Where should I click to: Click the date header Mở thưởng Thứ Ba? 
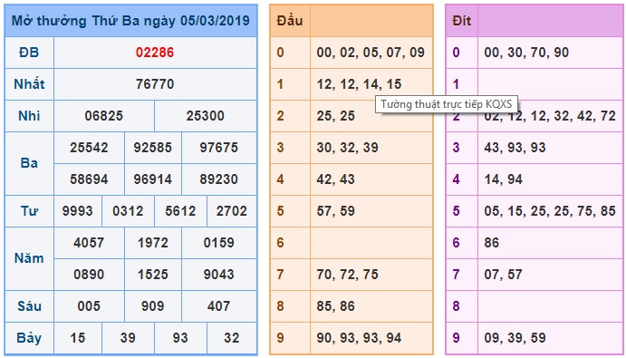click(130, 21)
